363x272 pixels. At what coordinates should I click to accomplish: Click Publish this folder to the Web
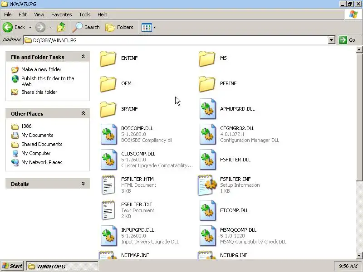48,81
